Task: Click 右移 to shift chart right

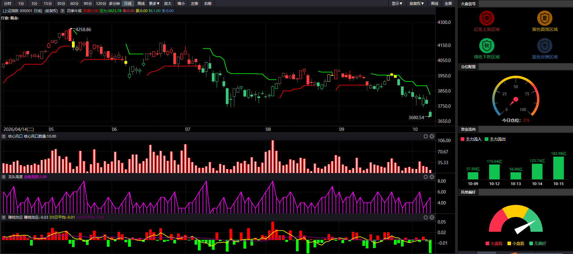Action: (x=208, y=3)
